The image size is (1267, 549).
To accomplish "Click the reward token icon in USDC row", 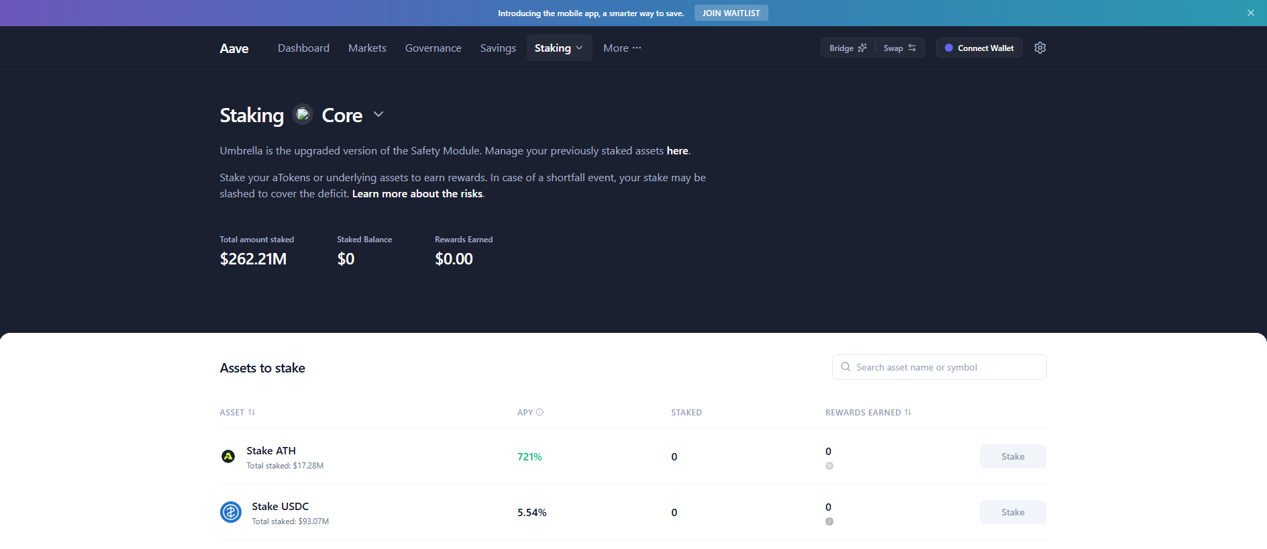I will coord(829,521).
